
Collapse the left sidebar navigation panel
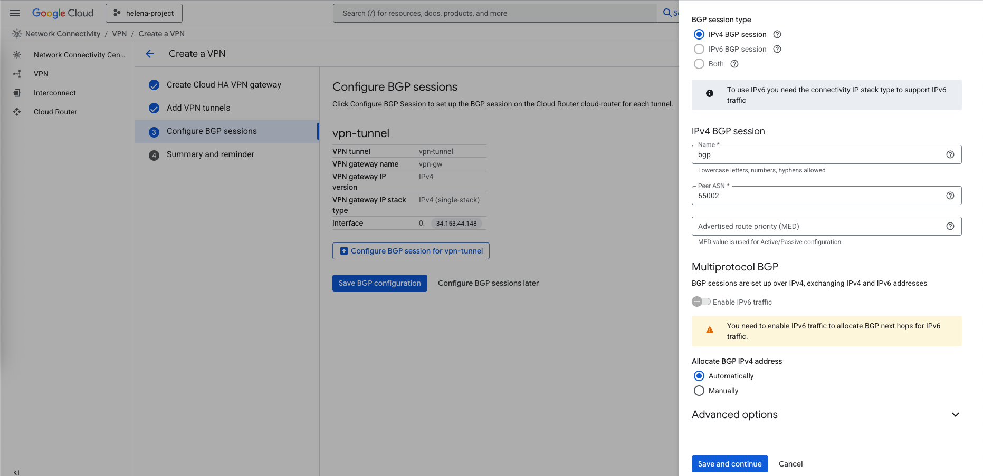16,472
